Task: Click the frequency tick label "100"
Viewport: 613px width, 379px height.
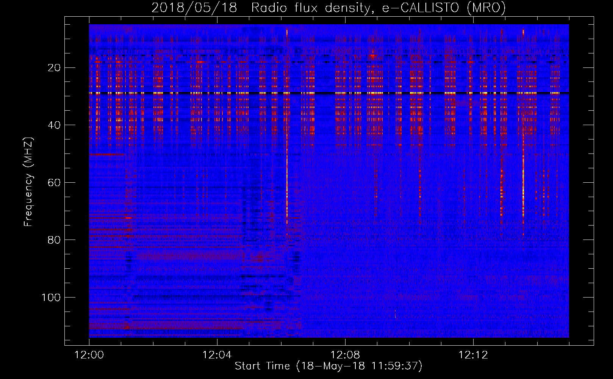Action: pos(51,298)
